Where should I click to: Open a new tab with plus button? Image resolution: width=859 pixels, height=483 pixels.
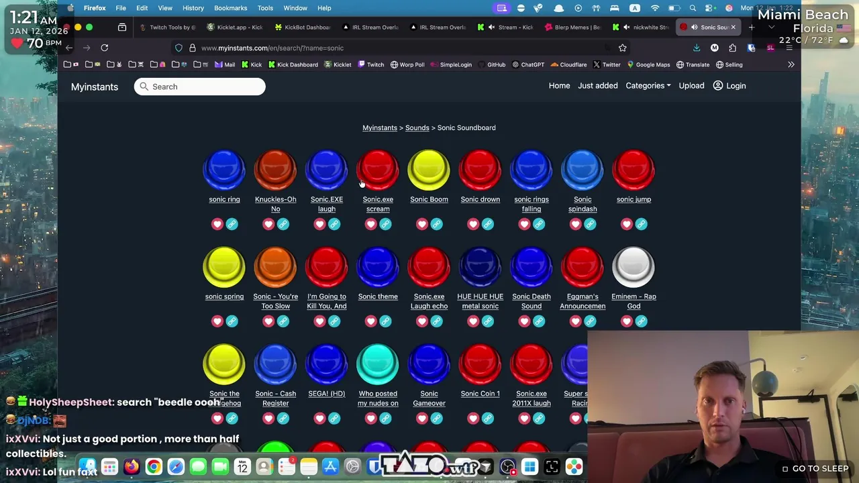click(752, 28)
